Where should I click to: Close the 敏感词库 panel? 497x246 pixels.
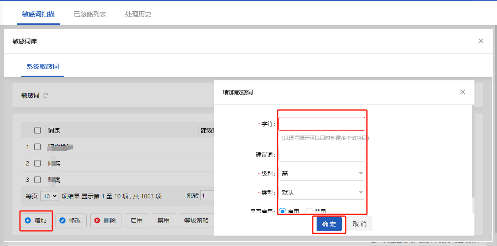[x=481, y=41]
